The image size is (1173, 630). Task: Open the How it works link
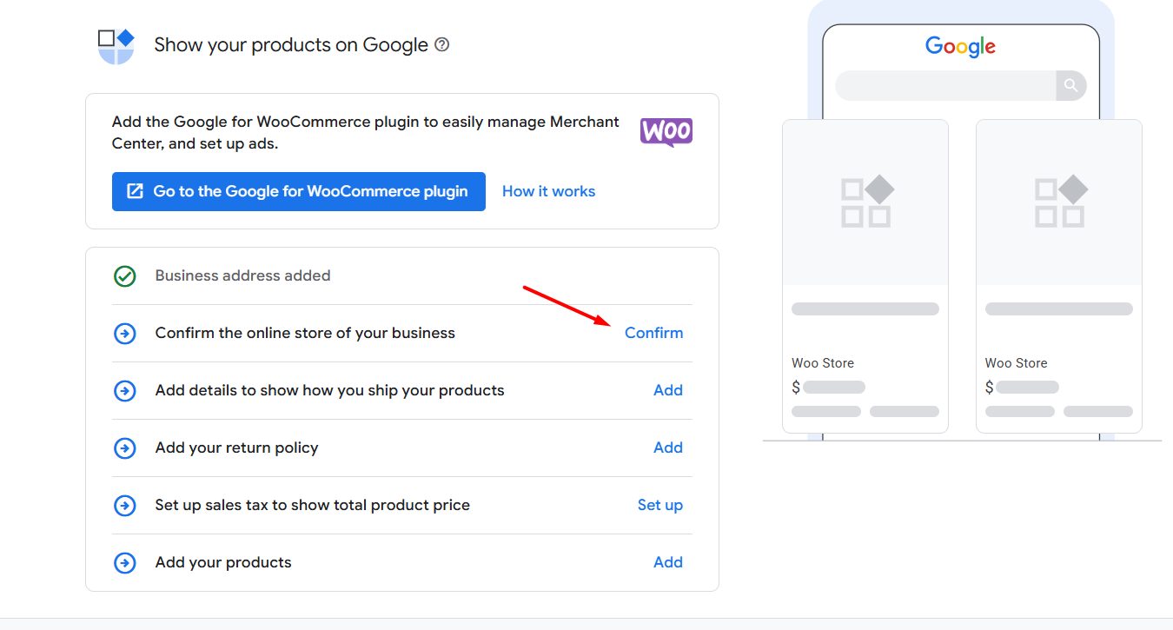[x=548, y=190]
